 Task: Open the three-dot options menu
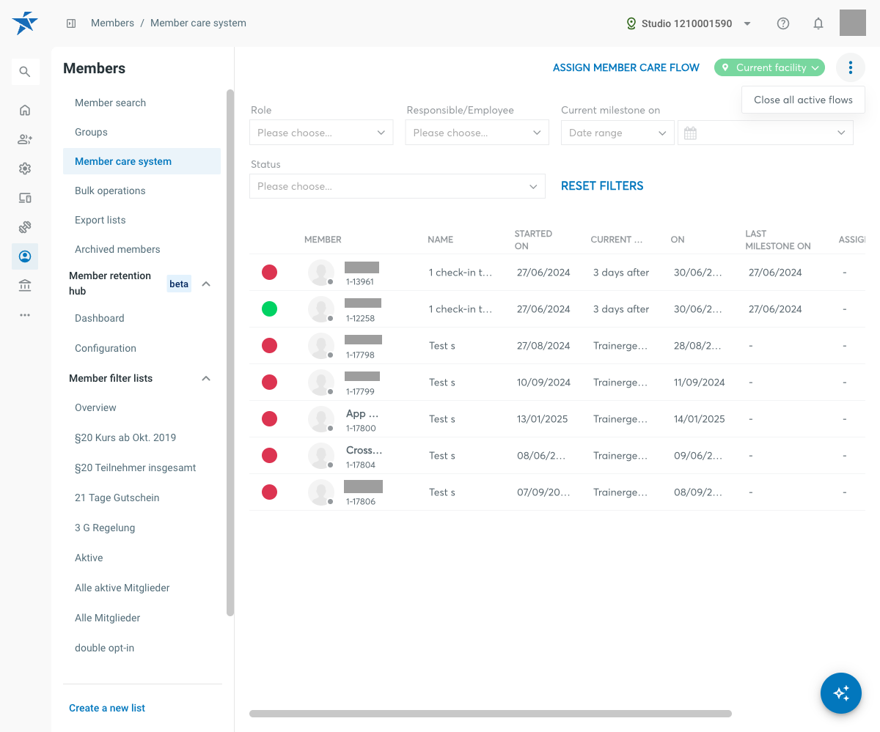[851, 67]
